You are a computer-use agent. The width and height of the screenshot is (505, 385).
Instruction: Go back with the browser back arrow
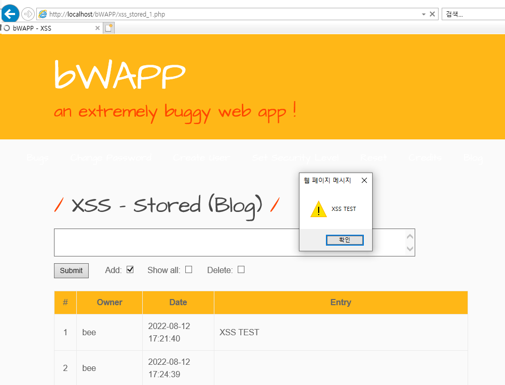pyautogui.click(x=10, y=14)
